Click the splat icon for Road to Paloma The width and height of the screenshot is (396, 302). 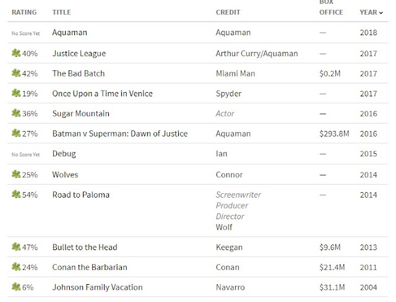pos(16,195)
